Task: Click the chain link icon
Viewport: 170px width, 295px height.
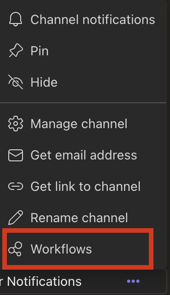Action: click(16, 186)
